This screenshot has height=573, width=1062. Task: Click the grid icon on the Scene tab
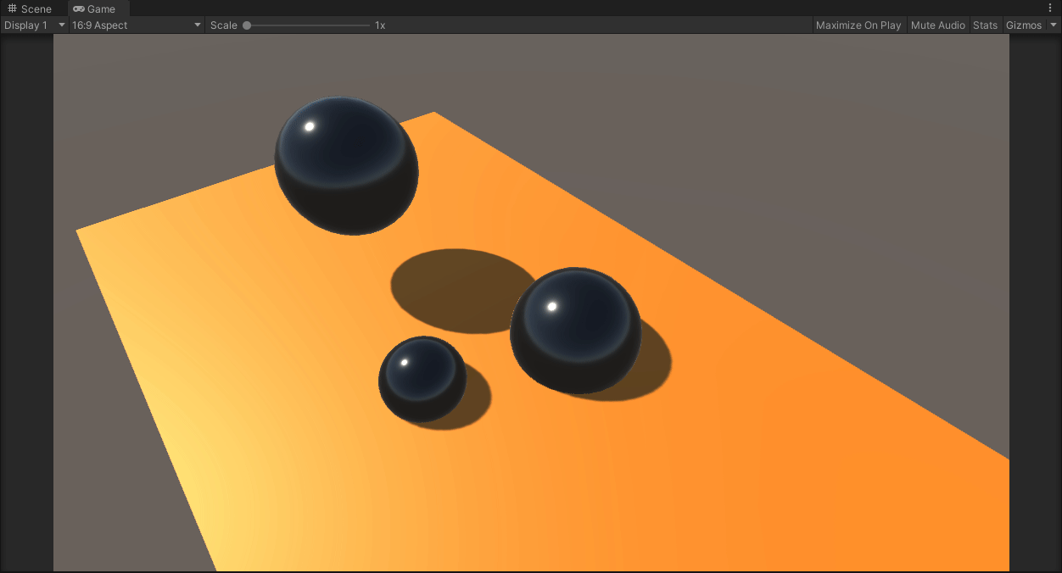point(11,8)
